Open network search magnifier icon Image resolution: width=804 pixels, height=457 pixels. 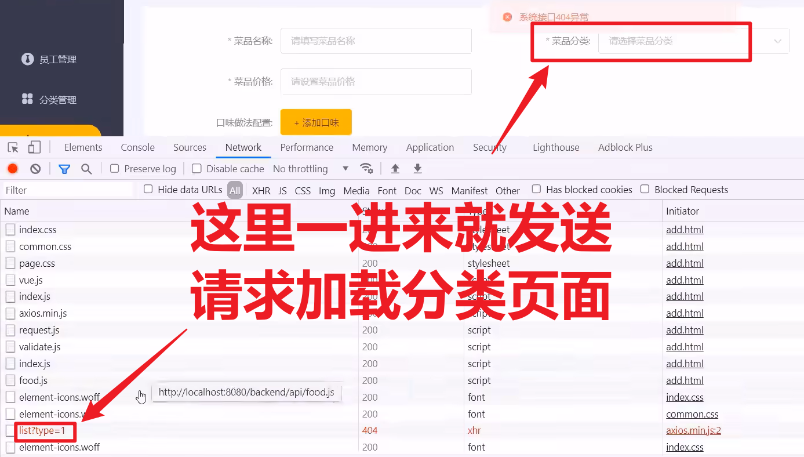[86, 169]
